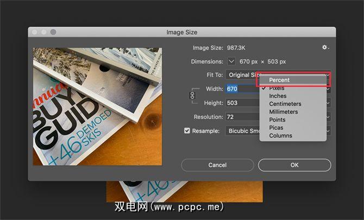The height and width of the screenshot is (220, 364).
Task: Uncheck the Resample checkbox
Action: point(187,131)
